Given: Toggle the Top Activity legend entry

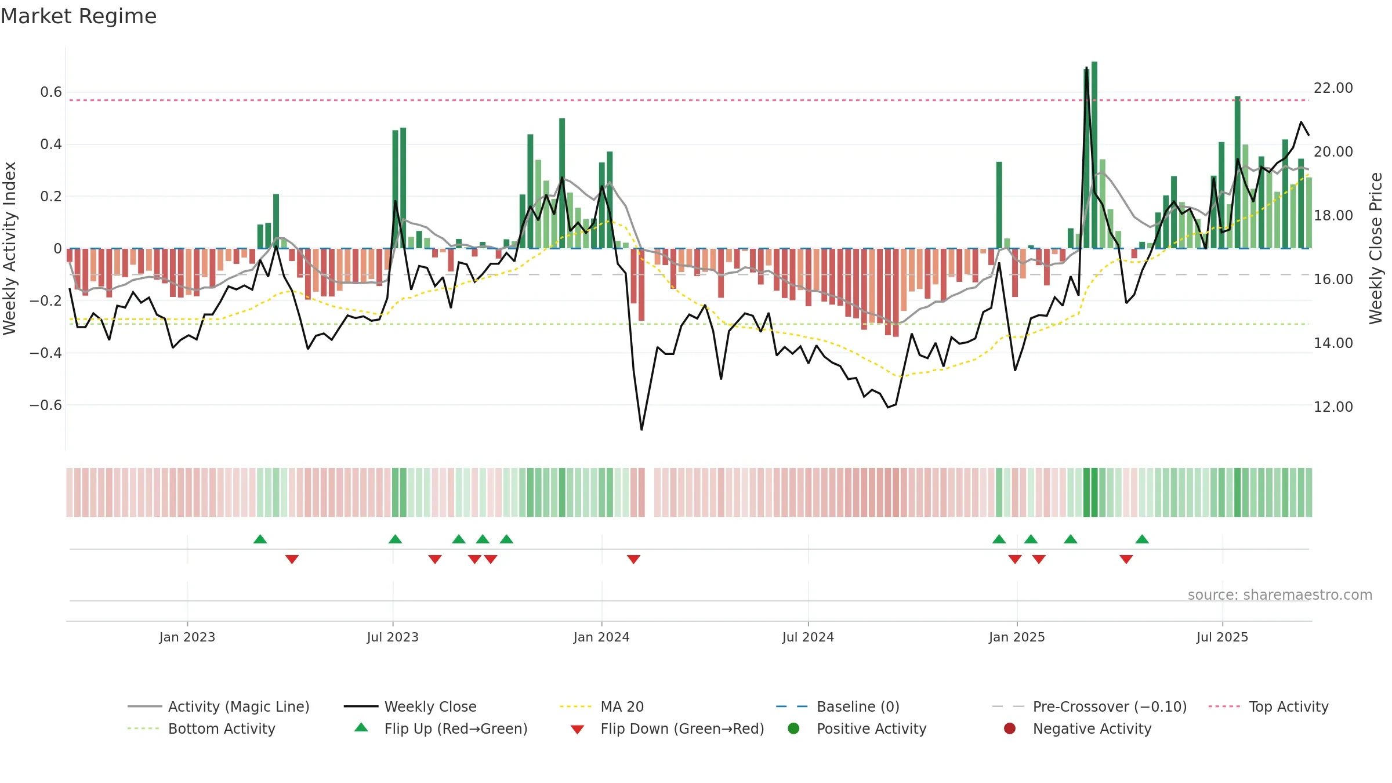Looking at the screenshot, I should tap(1268, 706).
